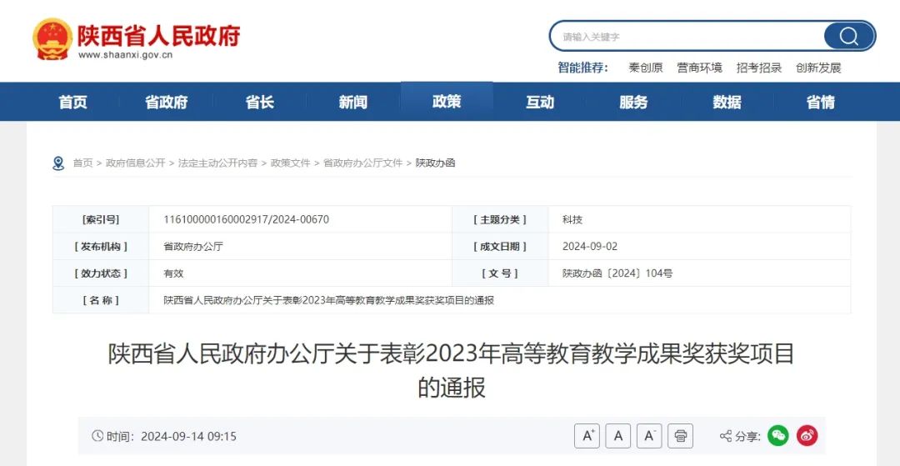Click the 陕西省人民政府 site title text
This screenshot has width=900, height=466.
[159, 36]
